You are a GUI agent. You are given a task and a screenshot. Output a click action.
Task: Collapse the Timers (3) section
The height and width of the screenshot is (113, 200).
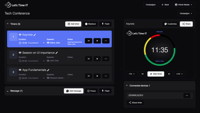point(8,24)
